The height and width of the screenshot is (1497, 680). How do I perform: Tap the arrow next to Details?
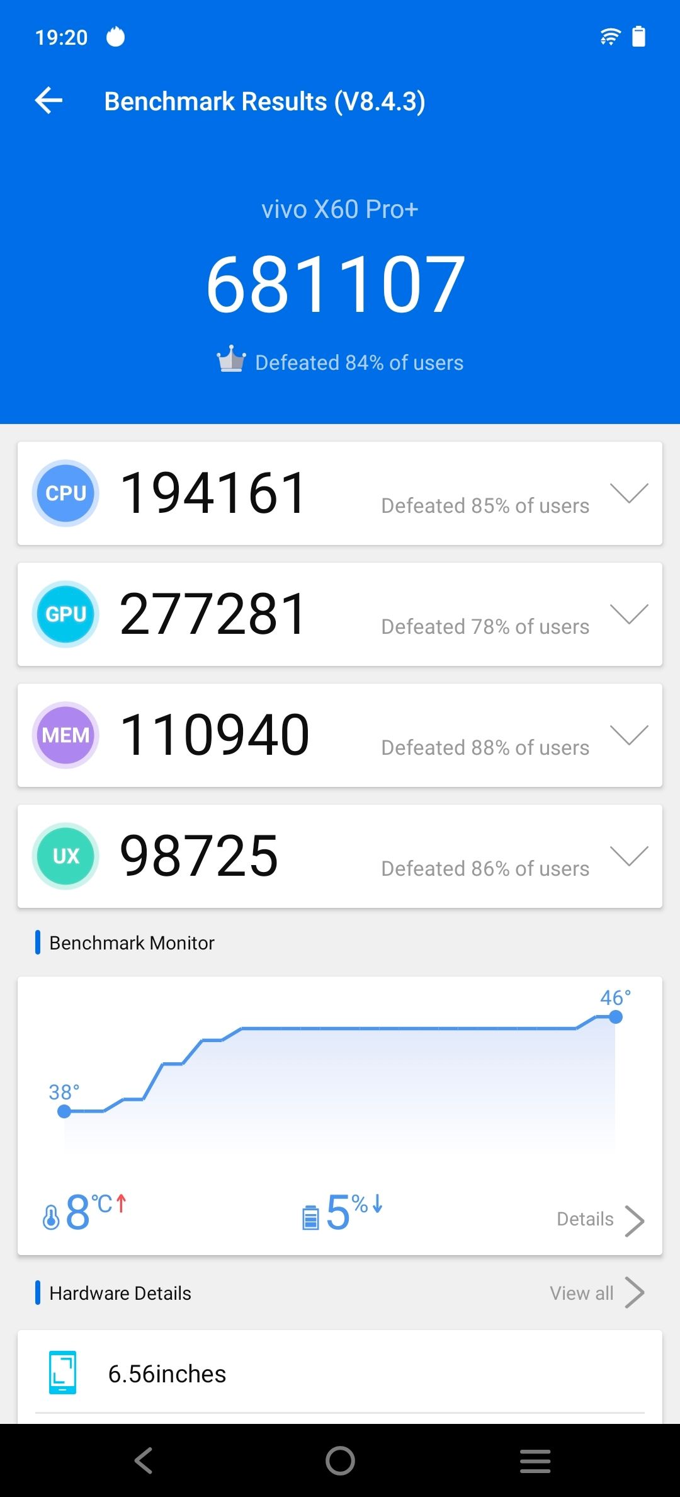point(634,1220)
